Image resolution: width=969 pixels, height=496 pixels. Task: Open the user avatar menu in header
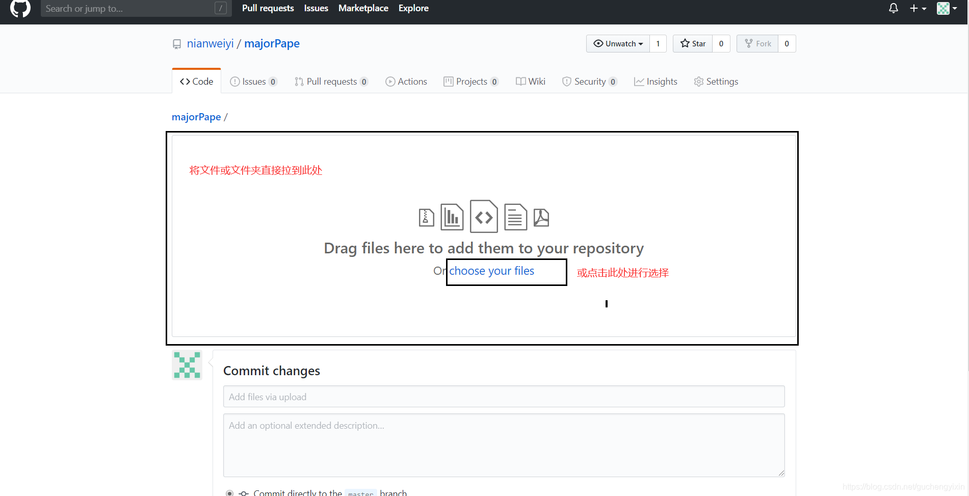947,8
